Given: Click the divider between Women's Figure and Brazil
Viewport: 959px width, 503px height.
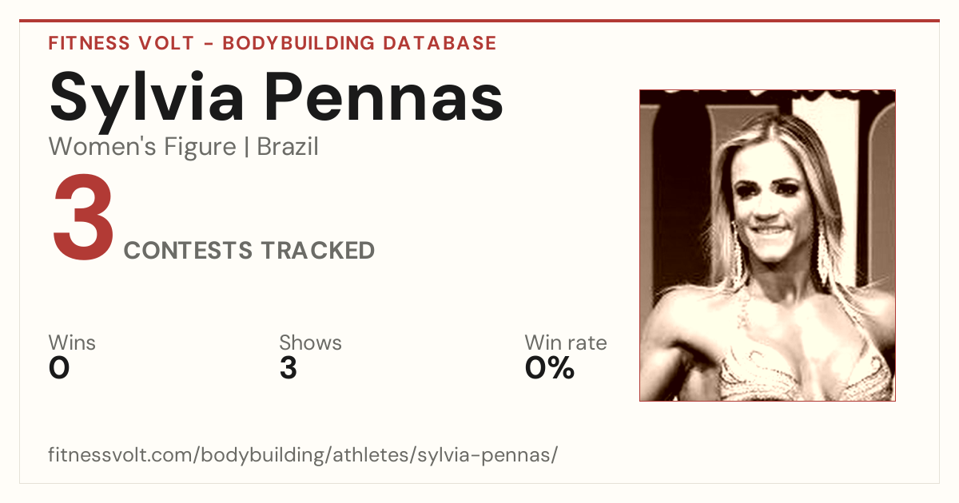Looking at the screenshot, I should pos(246,148).
